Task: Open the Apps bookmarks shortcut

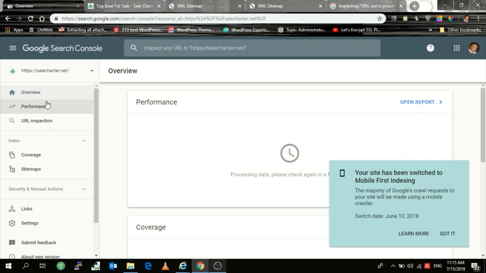Action: 14,30
